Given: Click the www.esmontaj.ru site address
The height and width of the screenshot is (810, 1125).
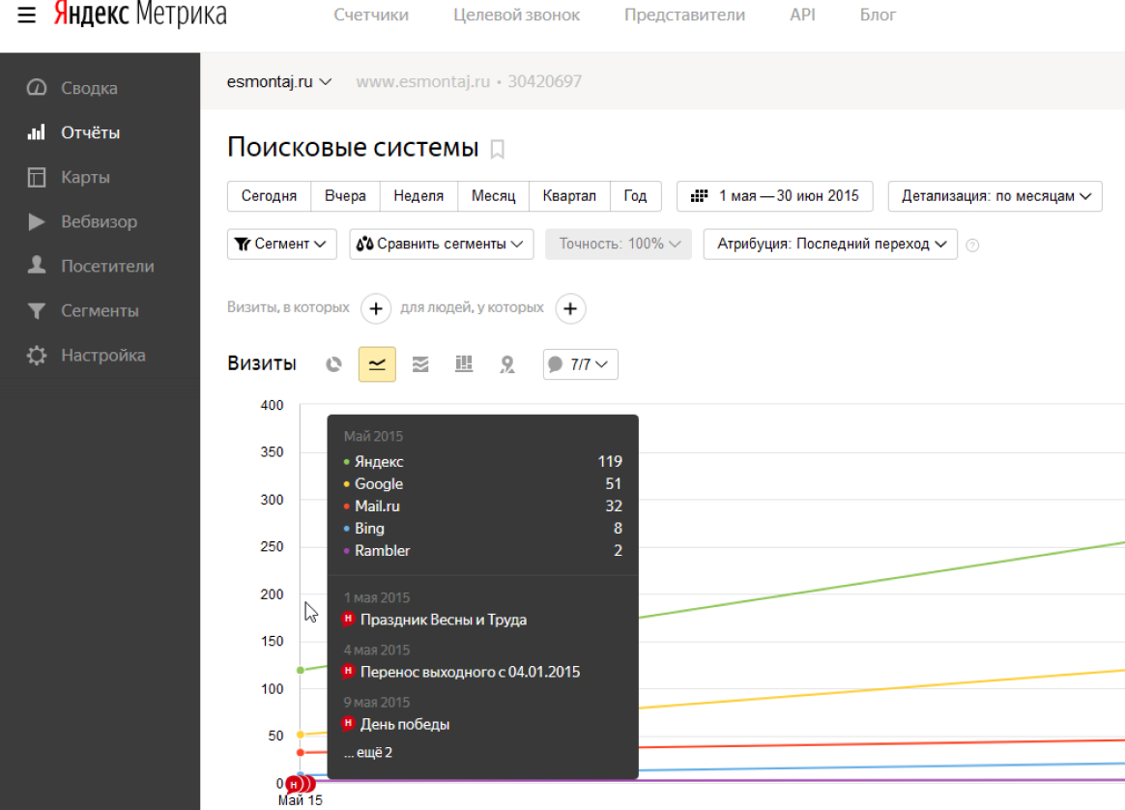Looking at the screenshot, I should [x=422, y=82].
